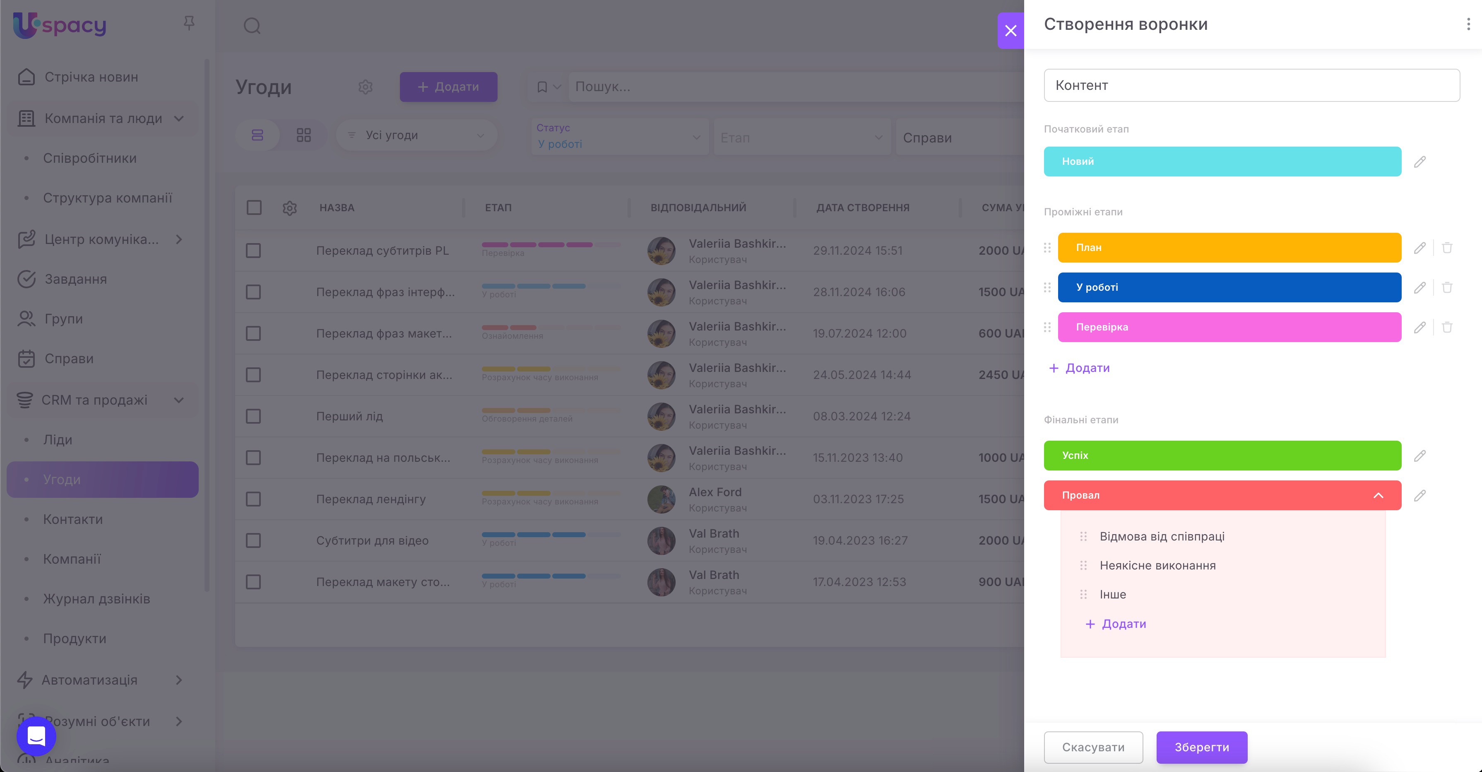Collapse the Провал stage reasons list

coord(1378,495)
